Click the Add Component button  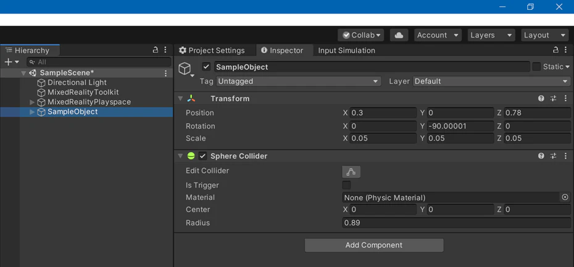374,245
